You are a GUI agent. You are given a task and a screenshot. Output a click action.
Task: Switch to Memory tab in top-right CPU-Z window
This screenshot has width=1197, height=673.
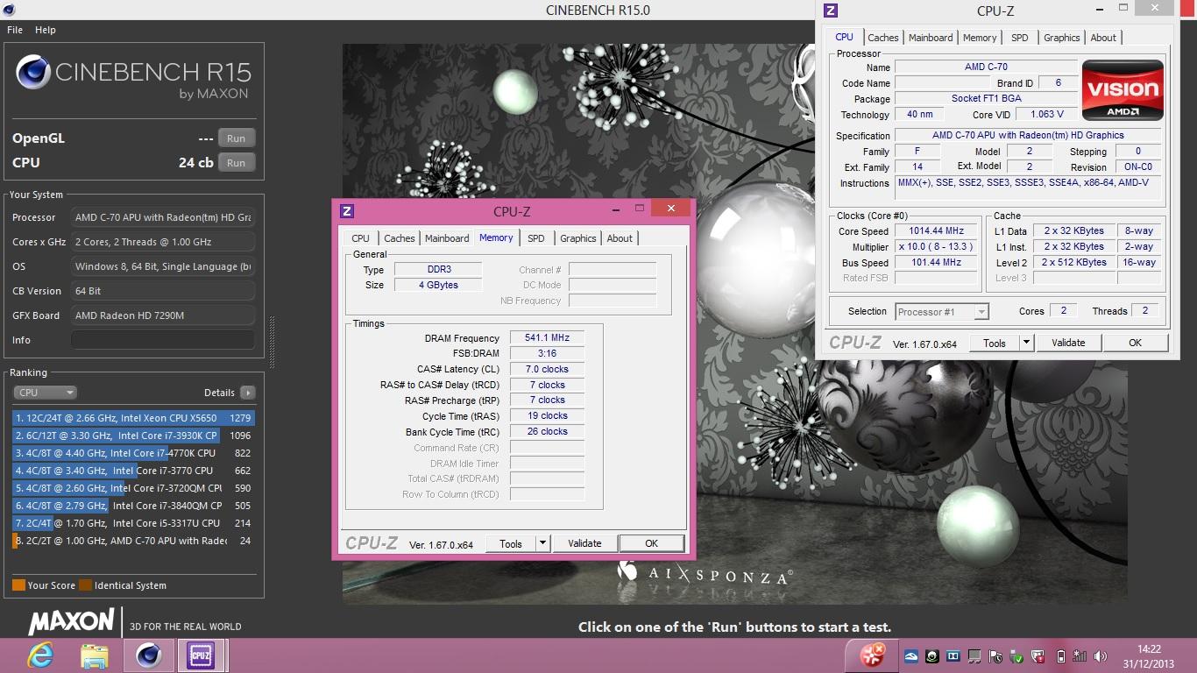[980, 38]
